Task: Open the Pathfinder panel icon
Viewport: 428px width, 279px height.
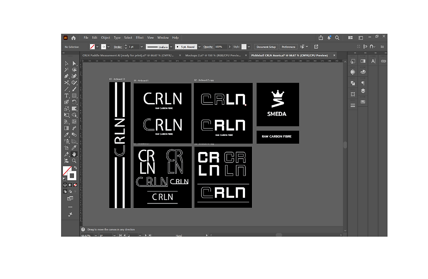Action: 353,83
